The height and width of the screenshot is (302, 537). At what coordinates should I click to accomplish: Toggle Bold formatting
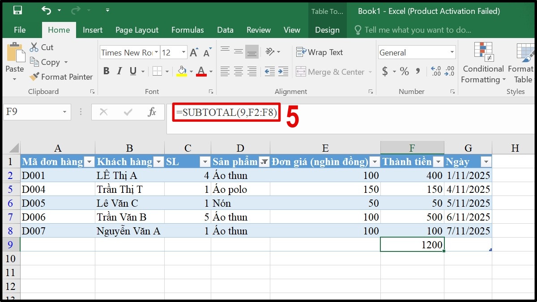[106, 71]
